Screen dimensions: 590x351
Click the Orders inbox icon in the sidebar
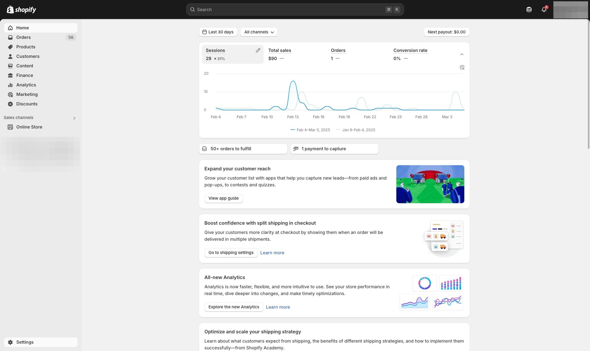(10, 37)
